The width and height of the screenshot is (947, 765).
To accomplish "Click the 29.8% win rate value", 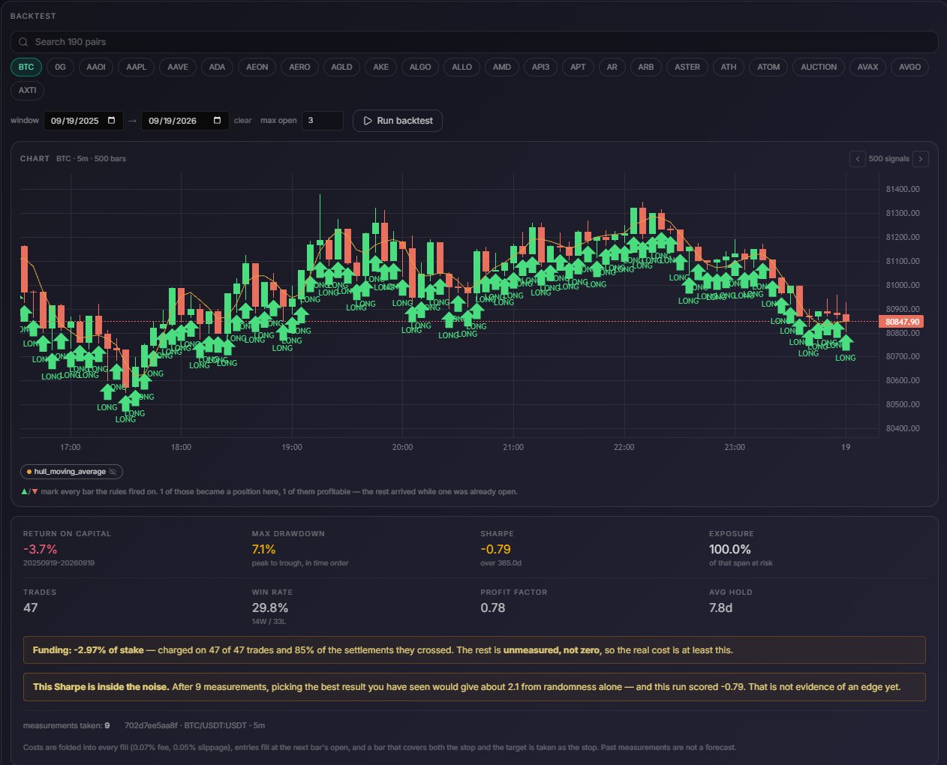I will (x=270, y=608).
